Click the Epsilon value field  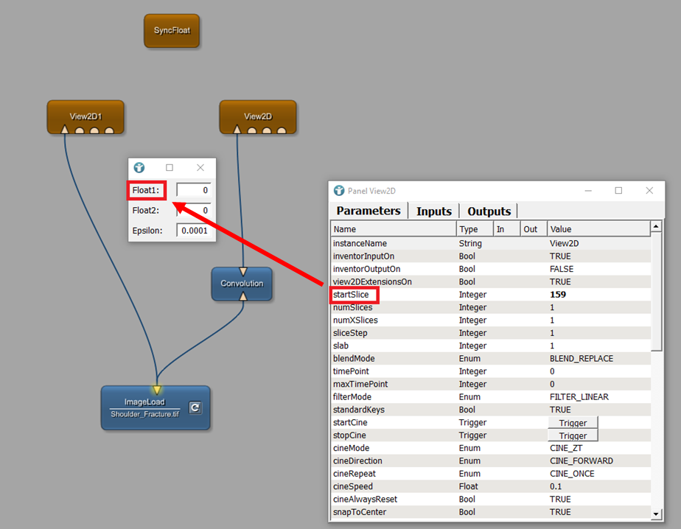pyautogui.click(x=194, y=231)
